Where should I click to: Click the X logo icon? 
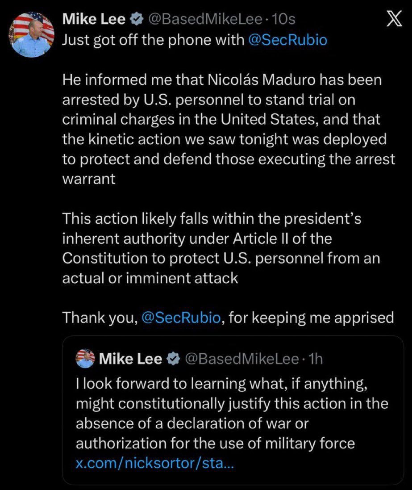click(x=393, y=21)
